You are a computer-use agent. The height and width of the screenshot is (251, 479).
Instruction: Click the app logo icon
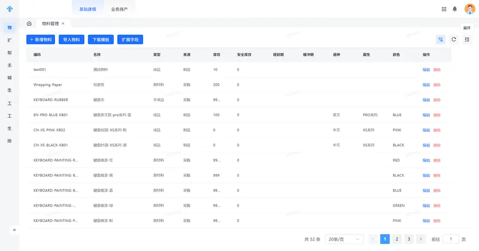[x=10, y=9]
